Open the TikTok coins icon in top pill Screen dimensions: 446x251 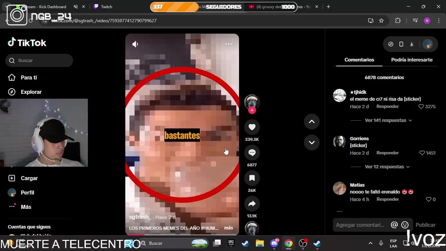[391, 44]
